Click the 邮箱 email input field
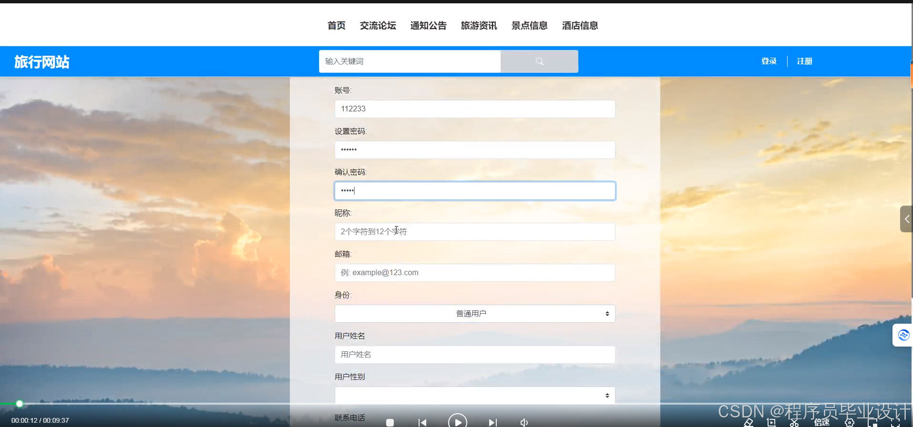Image resolution: width=913 pixels, height=427 pixels. 475,273
